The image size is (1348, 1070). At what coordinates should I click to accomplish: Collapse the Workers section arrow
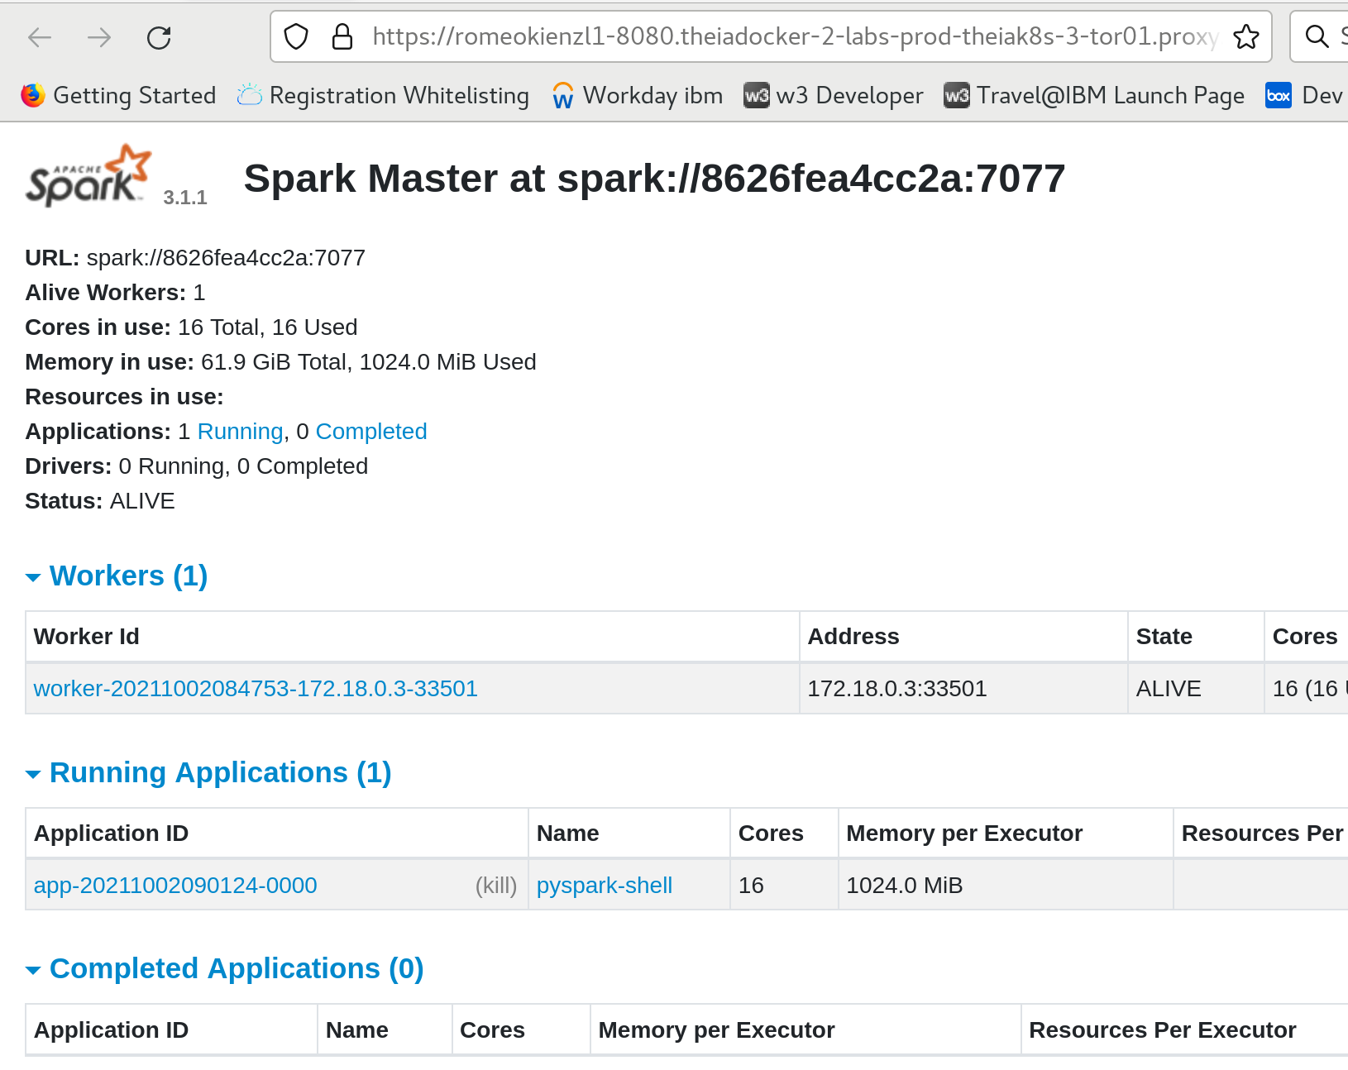[x=33, y=577]
